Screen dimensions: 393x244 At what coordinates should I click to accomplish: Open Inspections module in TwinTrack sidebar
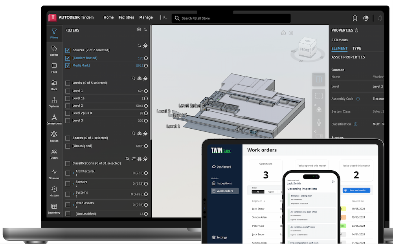[x=222, y=184]
